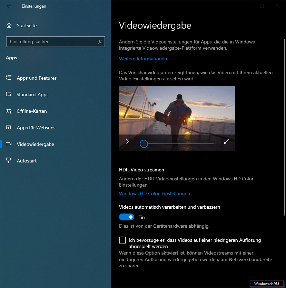286x288 pixels.
Task: Click 'Videos automatisch verarbeiten und verbessern' label
Action: (169, 207)
